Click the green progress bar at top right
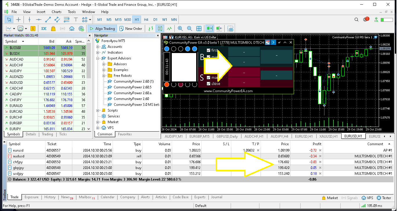Screen dimensions: 397x211 [387, 20]
